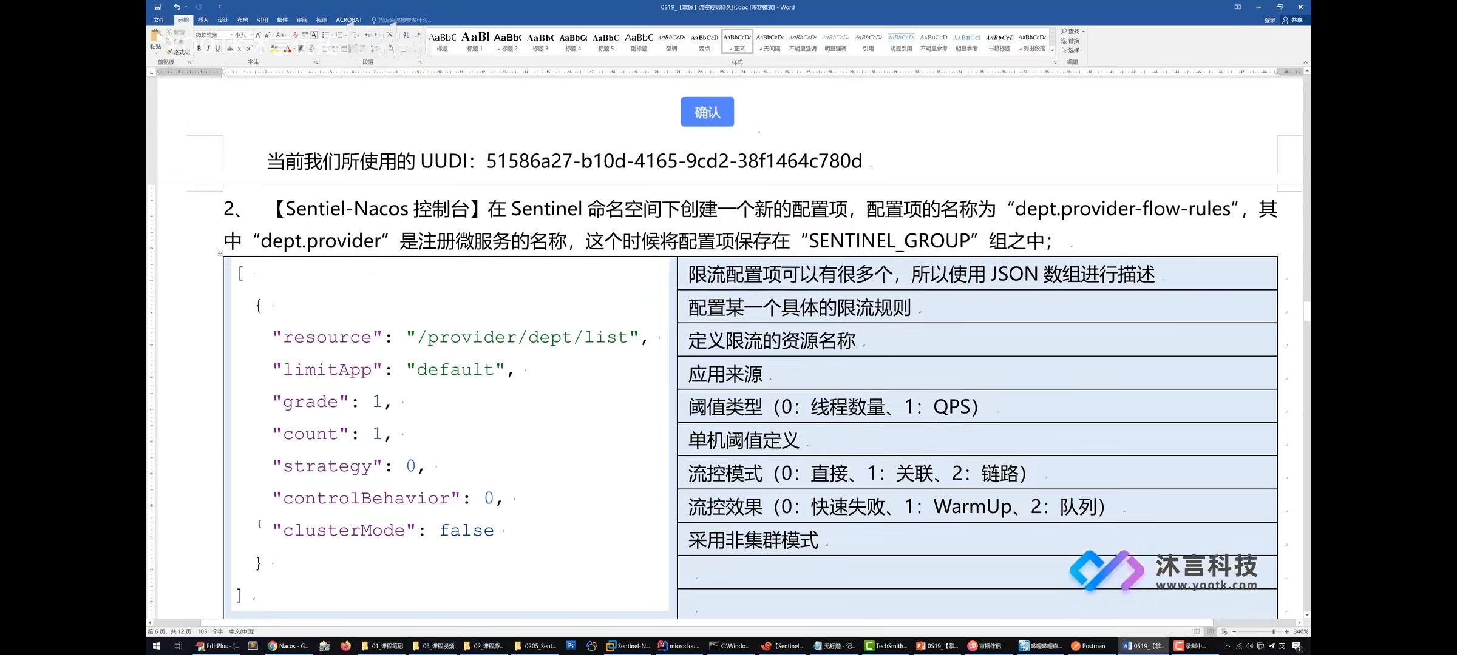Open the Undo history dropdown arrow
Screen dimensions: 1457x655
click(186, 7)
